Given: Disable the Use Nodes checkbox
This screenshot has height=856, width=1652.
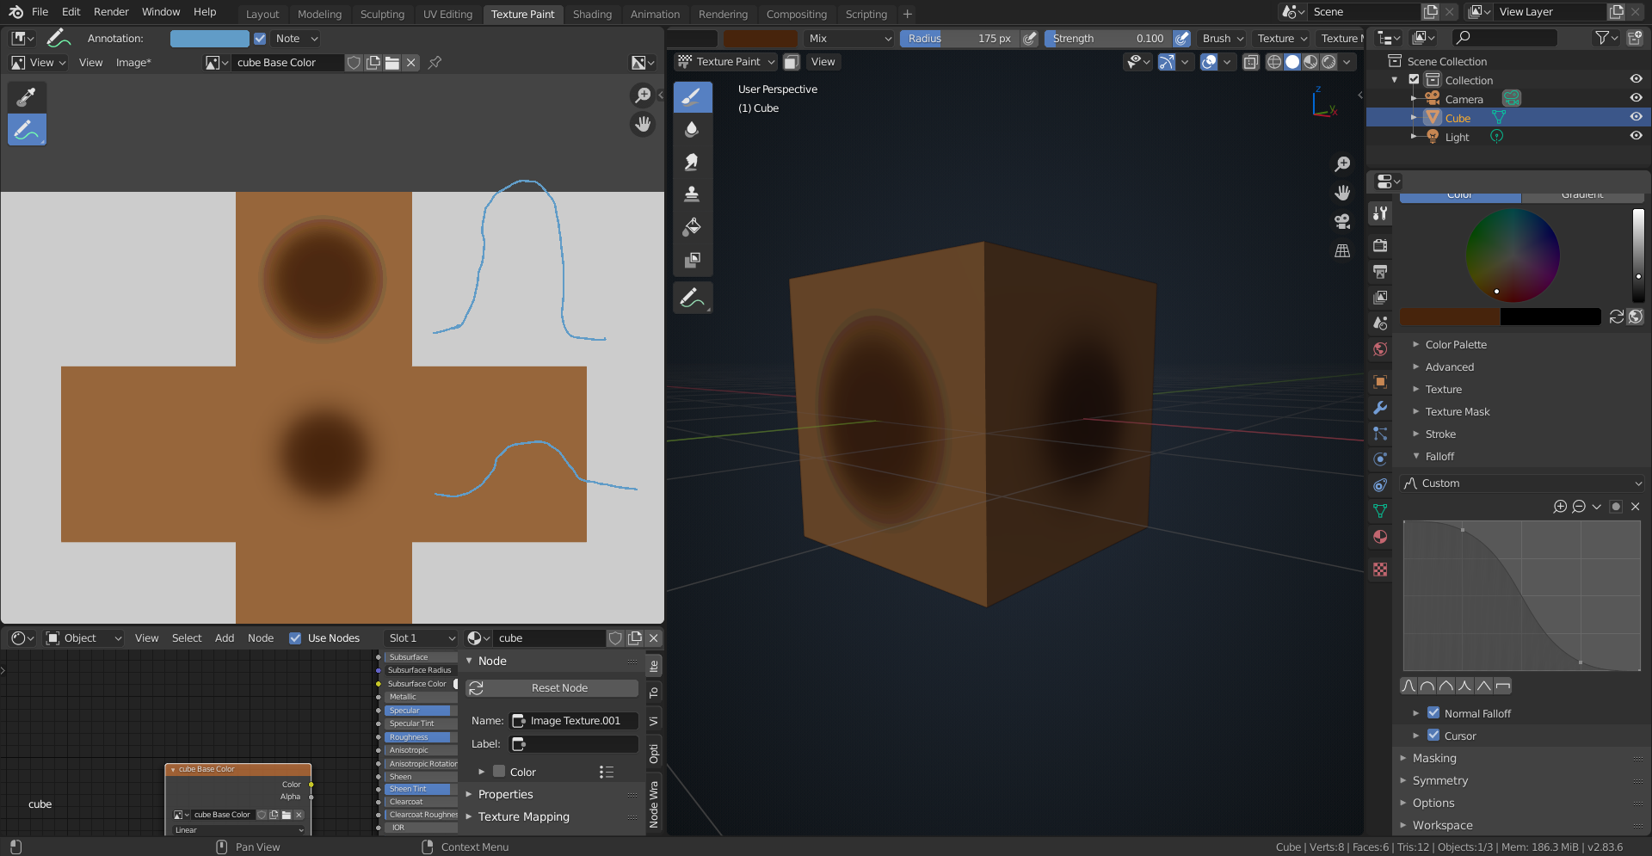Looking at the screenshot, I should coord(295,638).
